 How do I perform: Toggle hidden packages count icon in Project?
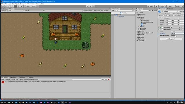point(156,11)
